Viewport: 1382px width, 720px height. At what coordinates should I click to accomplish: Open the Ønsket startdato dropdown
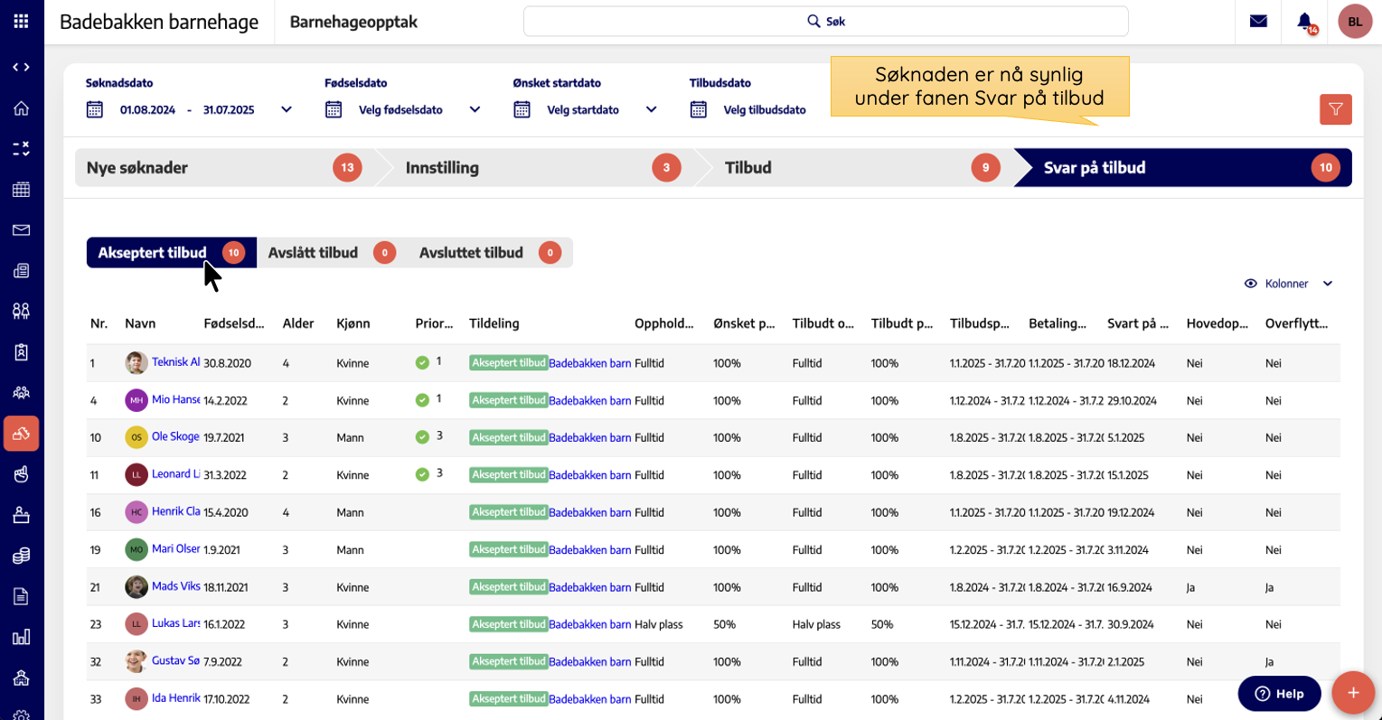[x=651, y=110]
